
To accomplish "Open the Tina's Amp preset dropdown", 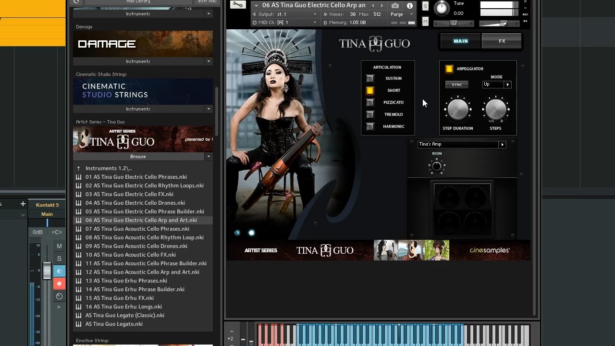I will pyautogui.click(x=462, y=144).
